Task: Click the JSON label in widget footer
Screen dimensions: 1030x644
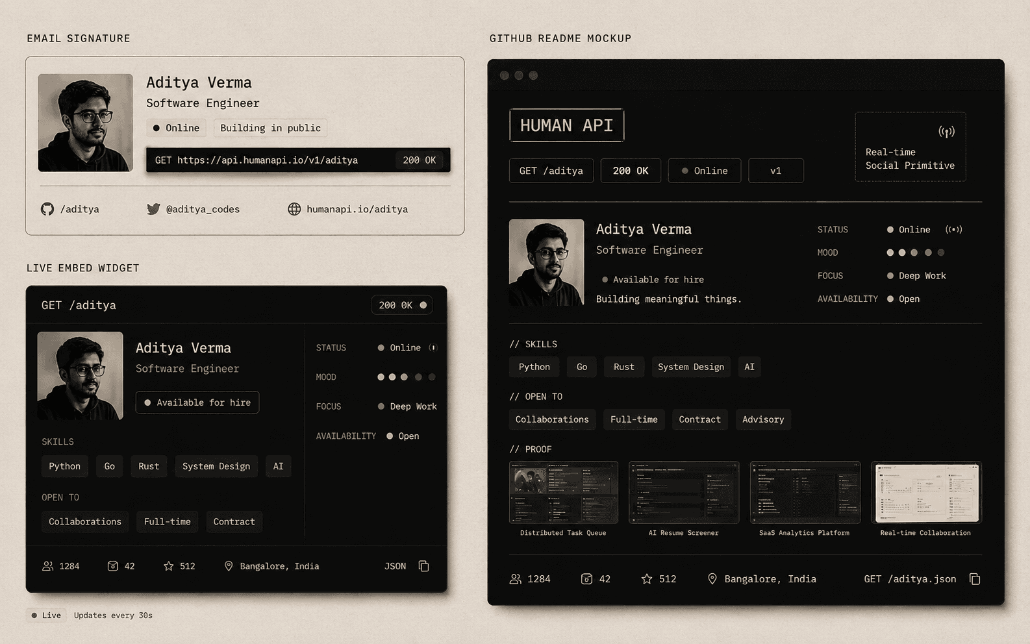Action: 395,566
